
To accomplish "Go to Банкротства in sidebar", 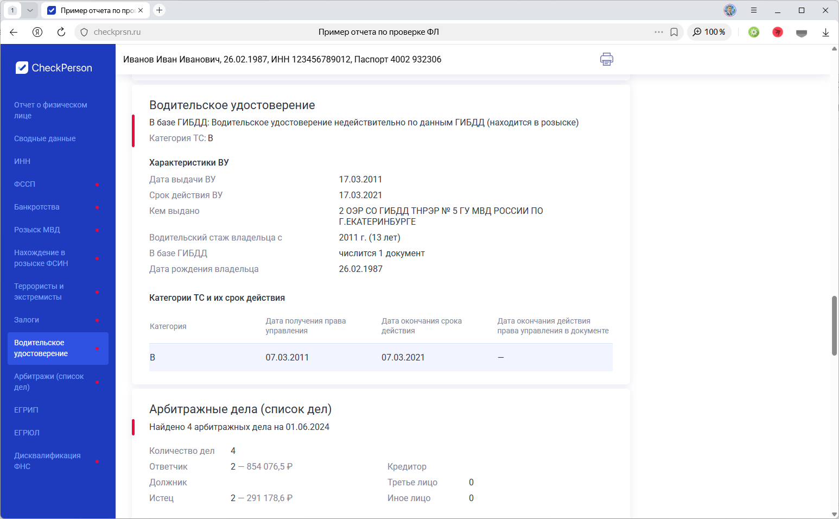I will [37, 207].
